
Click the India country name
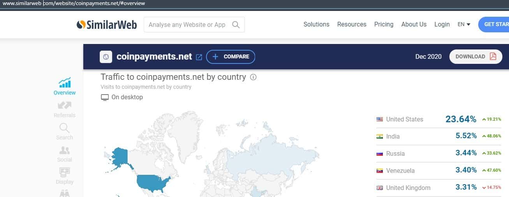pyautogui.click(x=393, y=137)
